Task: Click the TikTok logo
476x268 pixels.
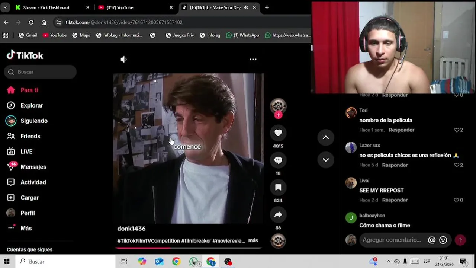Action: pos(25,55)
